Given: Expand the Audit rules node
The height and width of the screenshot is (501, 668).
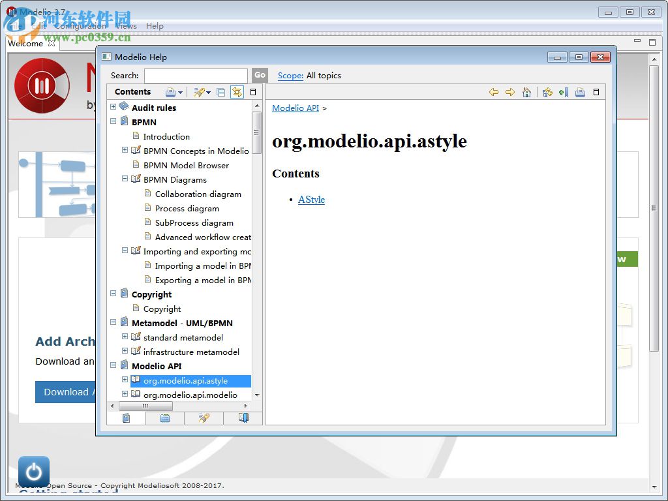Looking at the screenshot, I should coord(113,106).
